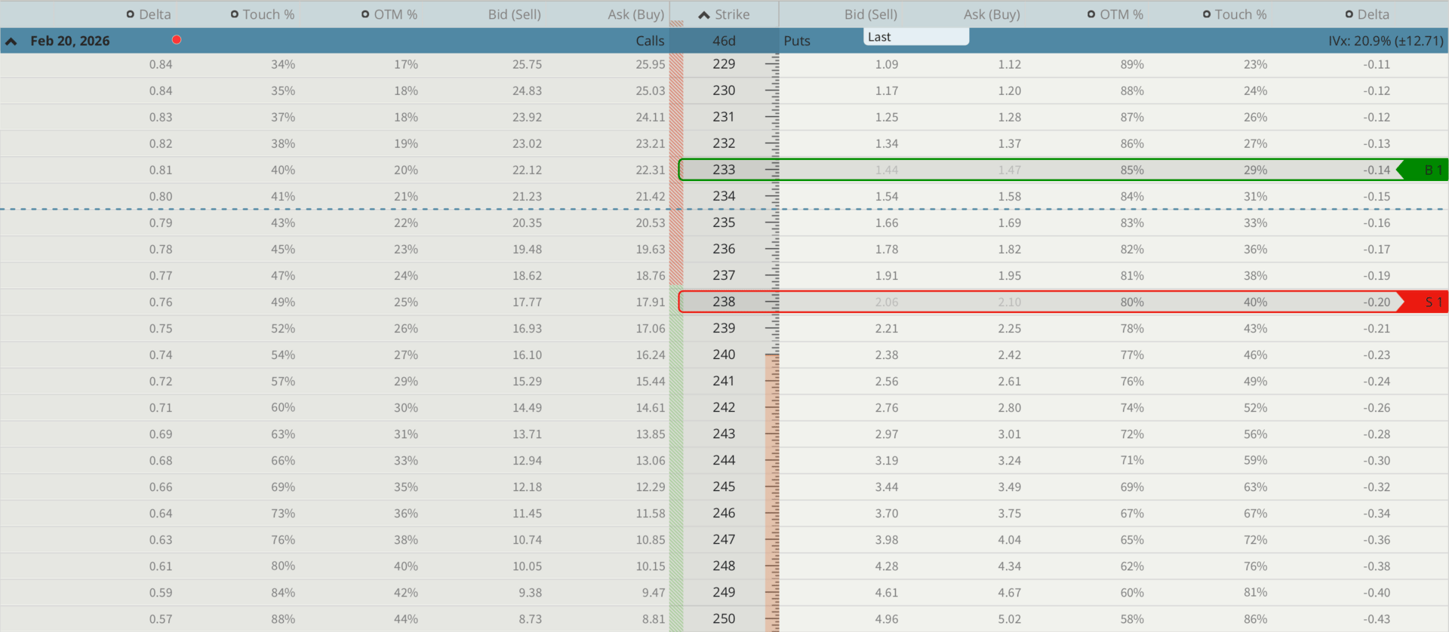
Task: Open the calls OTM % column settings circle
Action: coord(365,14)
